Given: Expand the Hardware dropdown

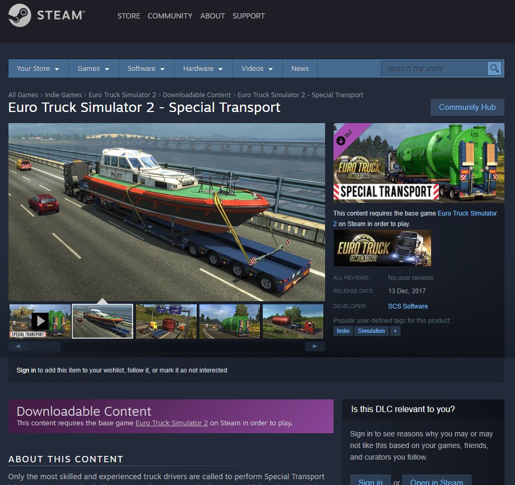Looking at the screenshot, I should tap(203, 68).
